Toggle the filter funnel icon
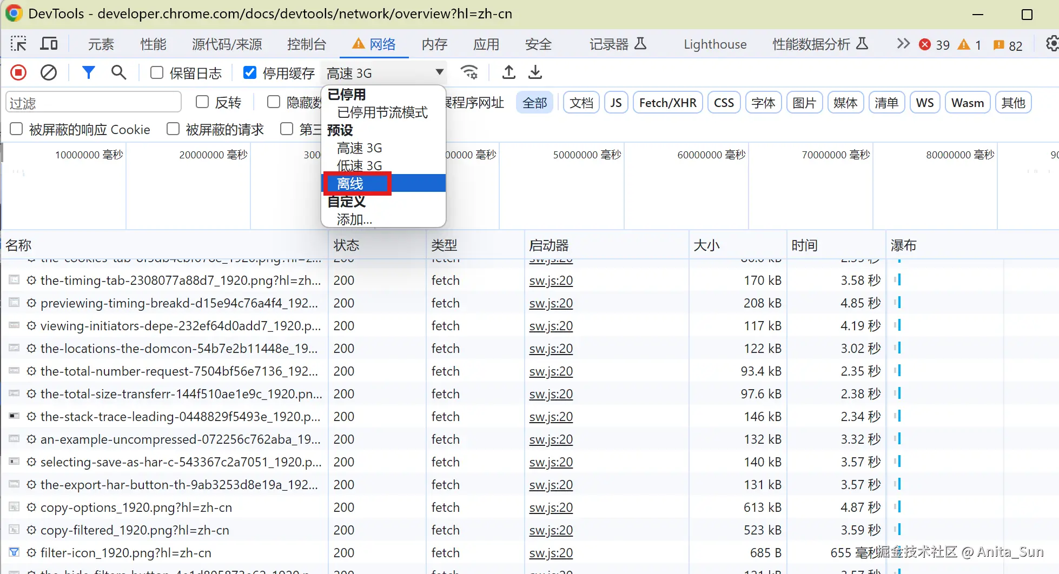This screenshot has width=1059, height=574. [x=89, y=72]
